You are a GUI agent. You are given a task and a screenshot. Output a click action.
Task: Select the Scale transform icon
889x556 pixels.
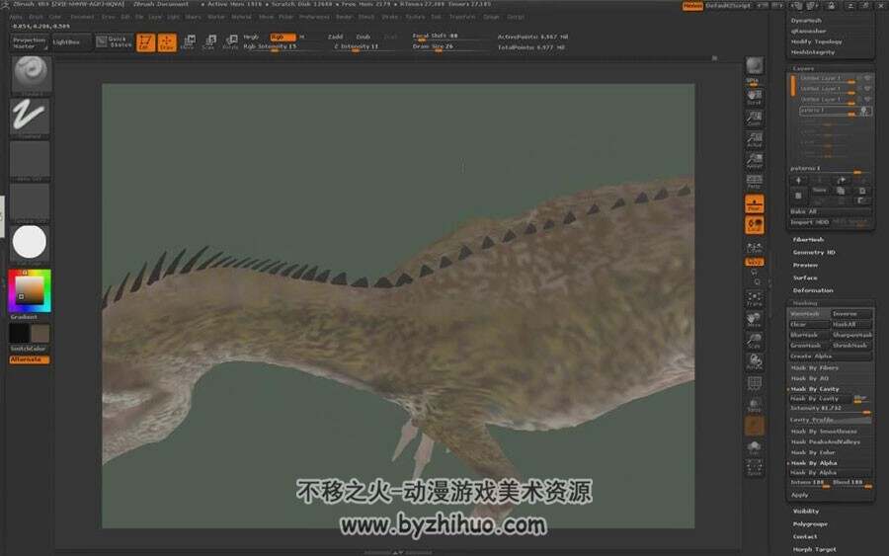(209, 42)
